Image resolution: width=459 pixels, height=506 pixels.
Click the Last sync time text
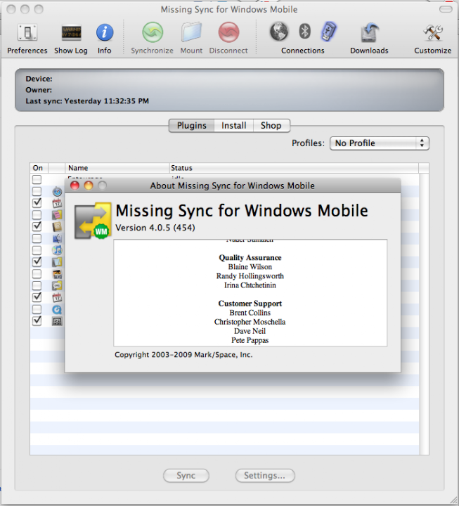87,101
